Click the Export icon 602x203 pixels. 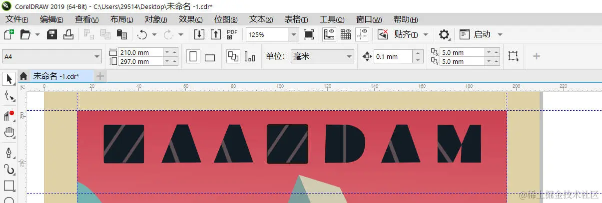pyautogui.click(x=215, y=34)
